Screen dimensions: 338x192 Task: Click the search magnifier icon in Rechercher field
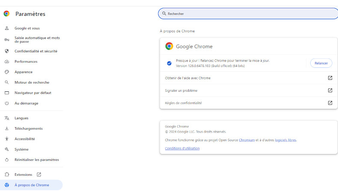click(164, 14)
